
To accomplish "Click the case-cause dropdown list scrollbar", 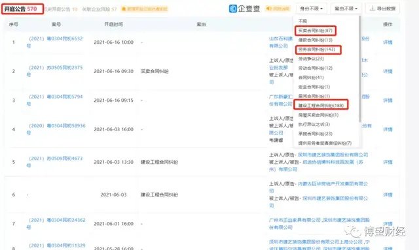I will [359, 69].
